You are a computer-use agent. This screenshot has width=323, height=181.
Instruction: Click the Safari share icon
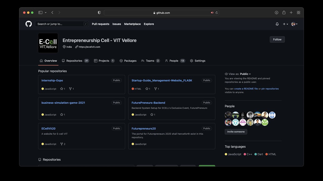(x=284, y=13)
